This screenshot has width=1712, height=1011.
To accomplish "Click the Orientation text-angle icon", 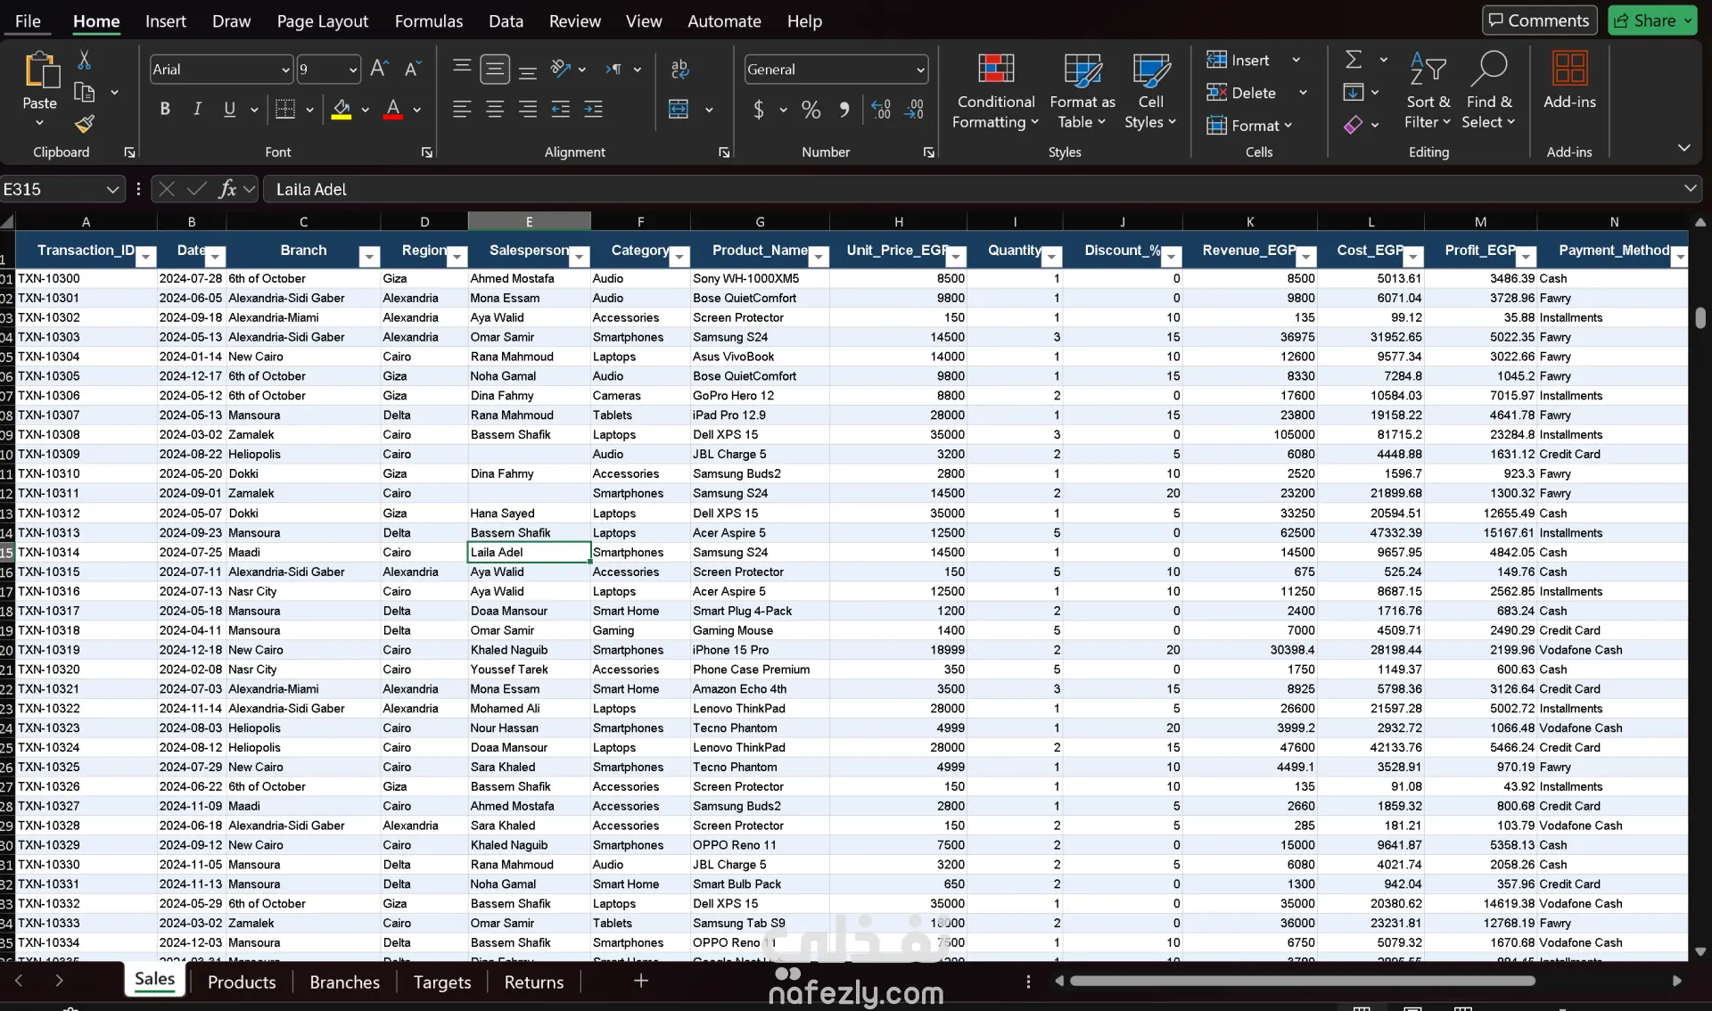I will click(561, 69).
